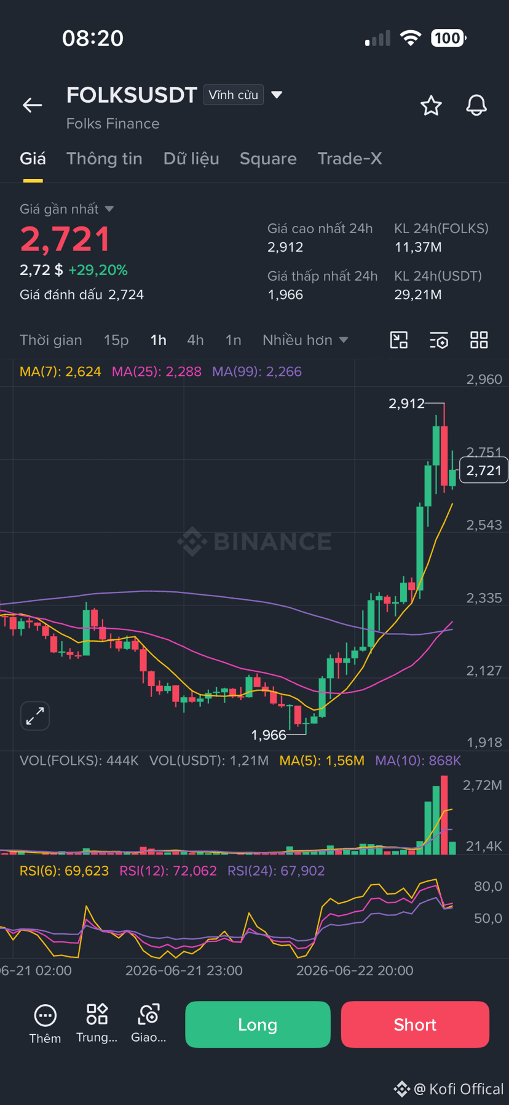Select the 1n timeframe

pyautogui.click(x=233, y=340)
